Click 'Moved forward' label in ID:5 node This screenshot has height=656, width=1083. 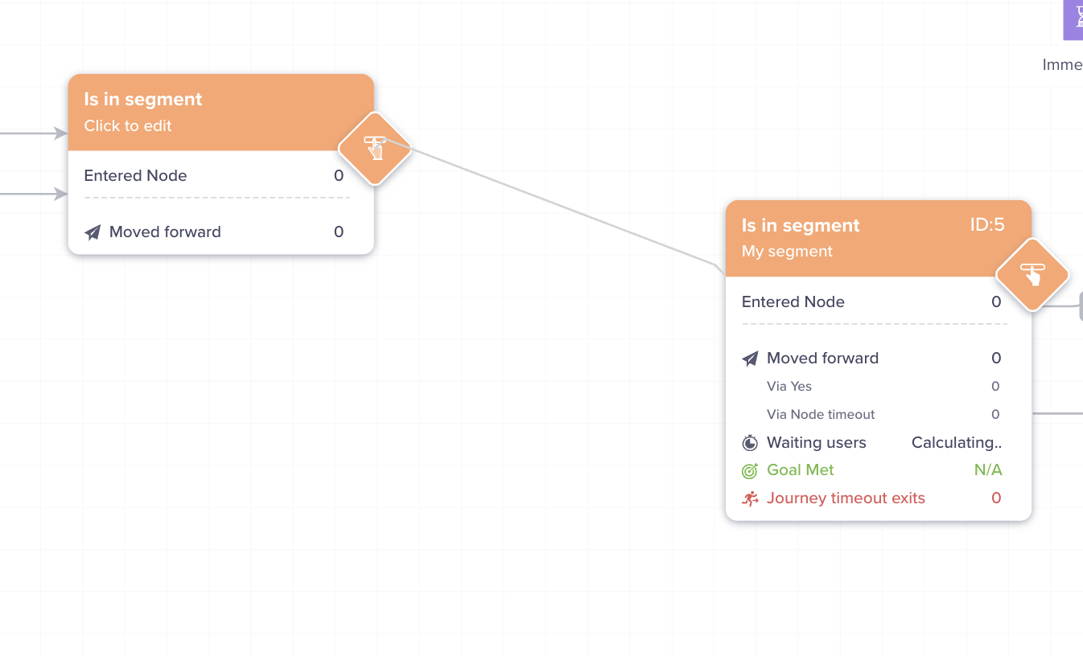point(822,359)
